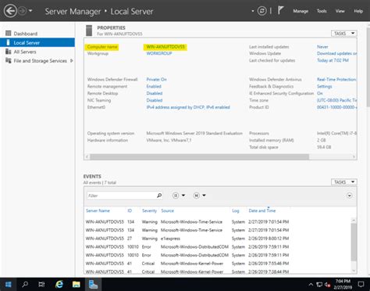
Task: Open the events list options dropdown
Action: point(179,196)
